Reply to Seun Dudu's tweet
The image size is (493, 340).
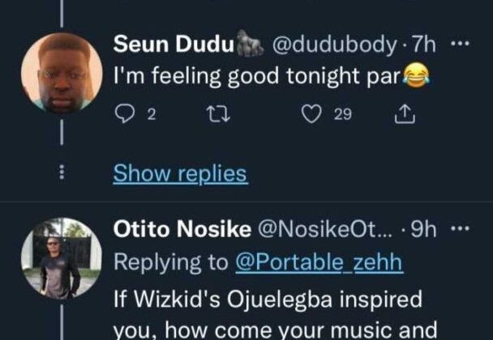(x=124, y=116)
